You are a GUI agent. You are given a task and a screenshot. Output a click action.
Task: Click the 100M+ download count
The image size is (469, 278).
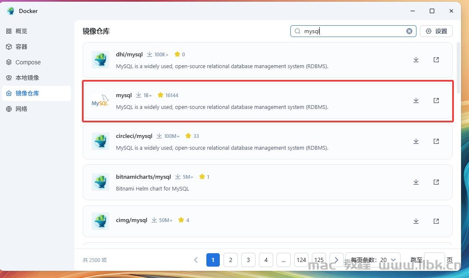coord(172,136)
